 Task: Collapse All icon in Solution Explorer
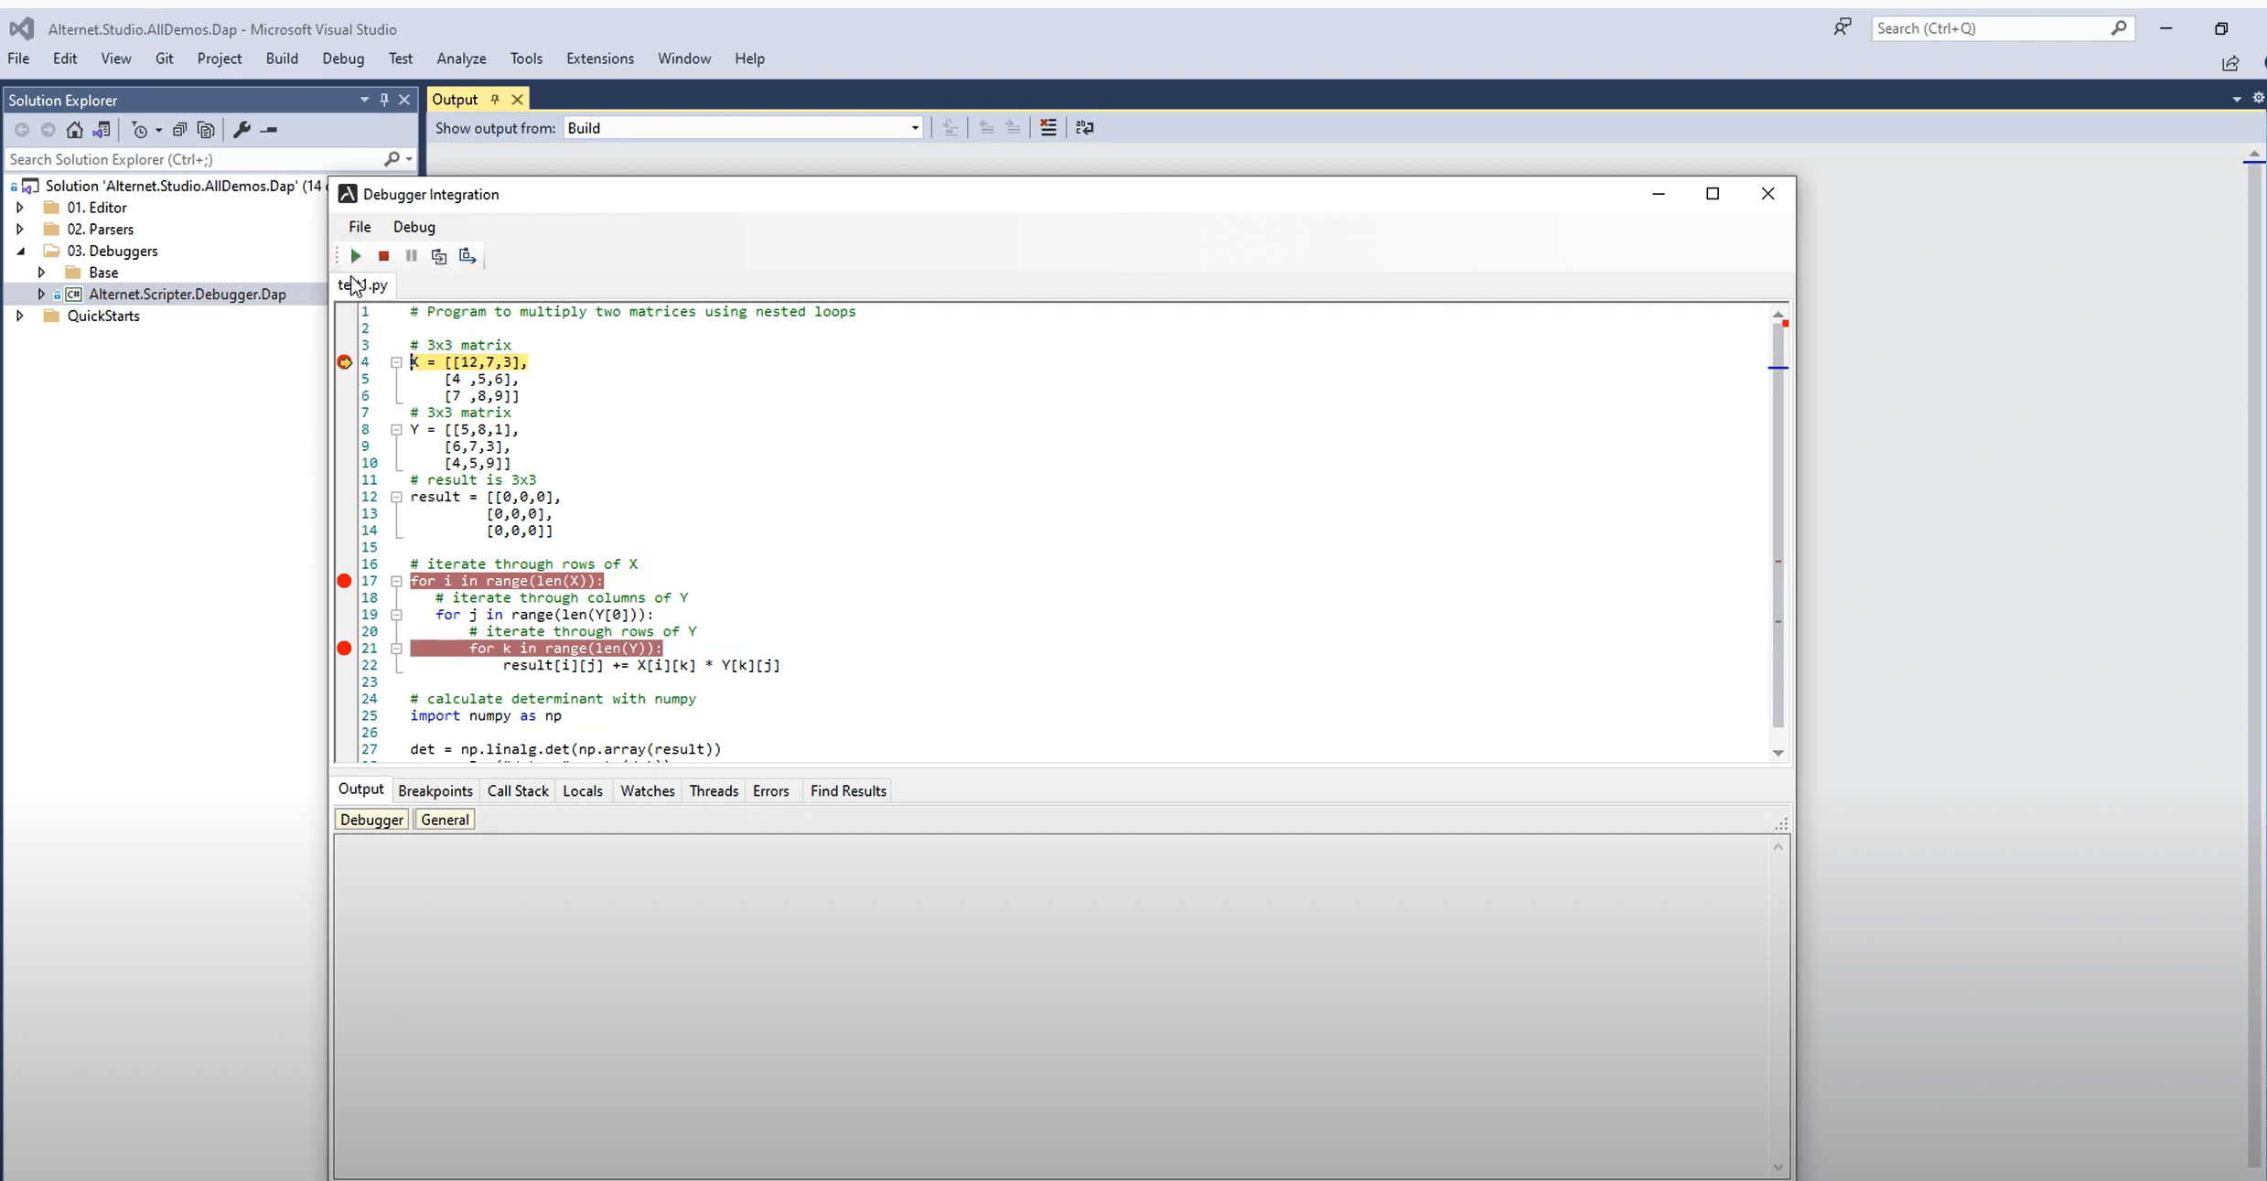pyautogui.click(x=179, y=130)
